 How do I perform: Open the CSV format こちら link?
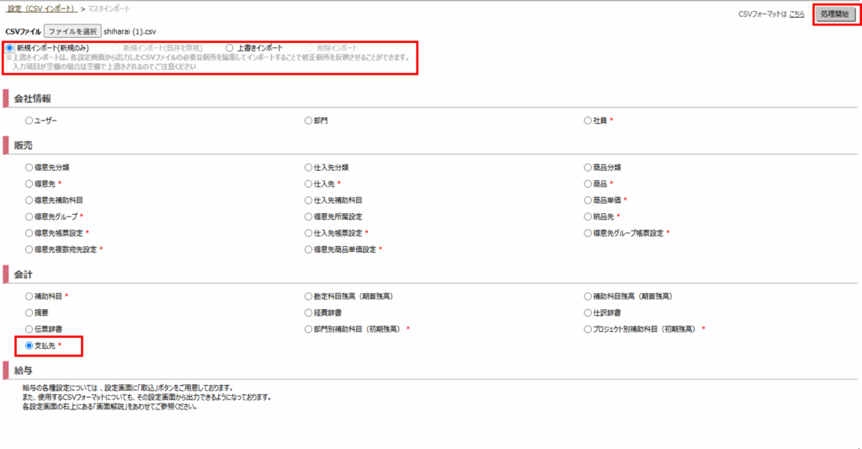point(796,14)
